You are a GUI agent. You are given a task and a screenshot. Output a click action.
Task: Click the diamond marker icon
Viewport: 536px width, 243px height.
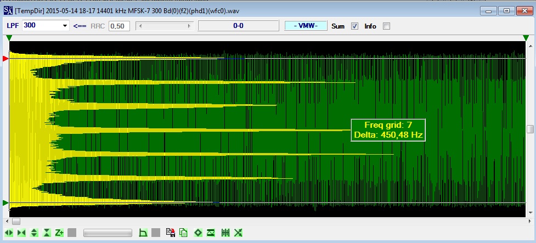tap(198, 233)
